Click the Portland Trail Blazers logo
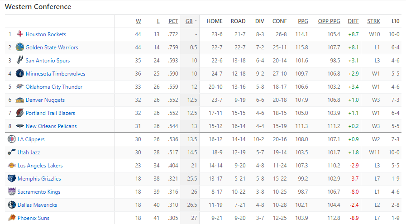This screenshot has height=224, width=406. coord(19,113)
